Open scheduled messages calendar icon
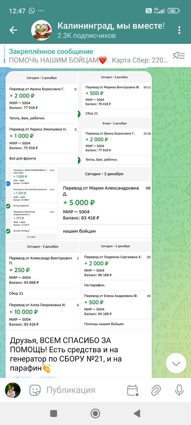Screen dimensions: 191x425 pyautogui.click(x=133, y=390)
